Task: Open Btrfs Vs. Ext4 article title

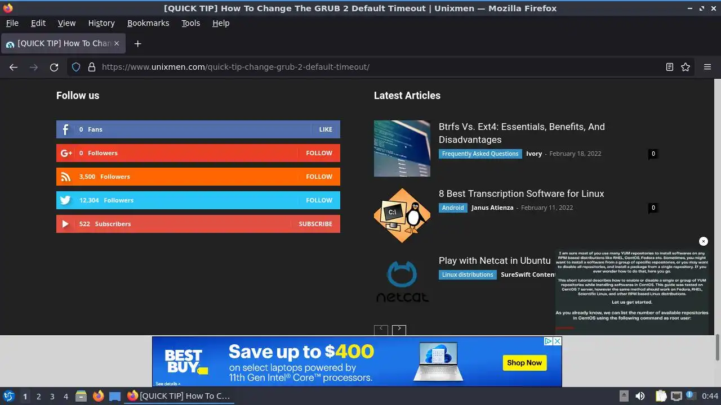Action: click(522, 133)
